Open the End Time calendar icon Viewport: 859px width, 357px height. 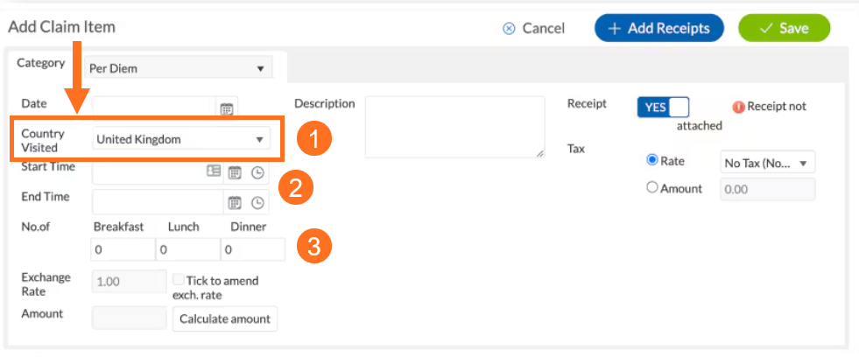click(235, 203)
